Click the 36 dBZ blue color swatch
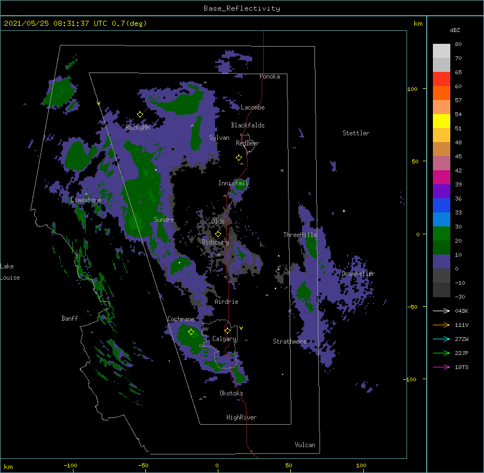 (441, 205)
